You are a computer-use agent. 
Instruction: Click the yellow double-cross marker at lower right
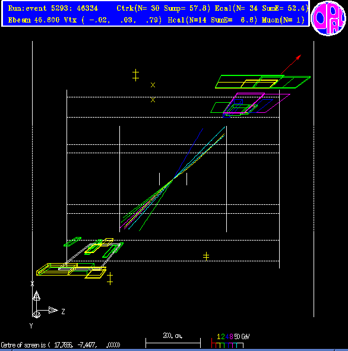coord(206,257)
